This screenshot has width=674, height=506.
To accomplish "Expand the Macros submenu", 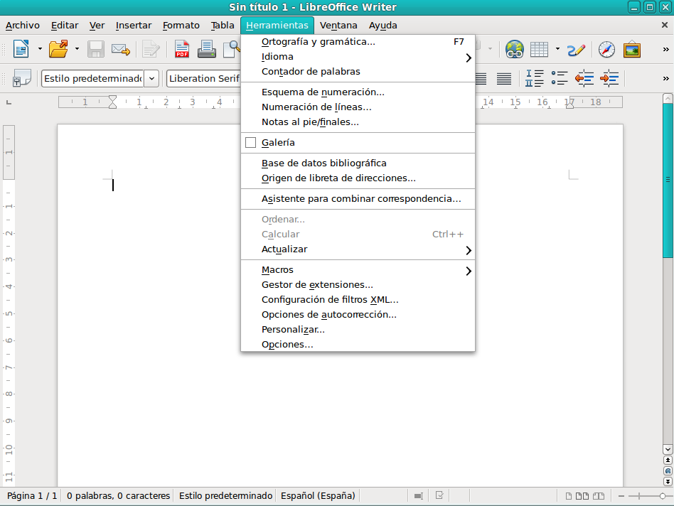I will click(358, 270).
